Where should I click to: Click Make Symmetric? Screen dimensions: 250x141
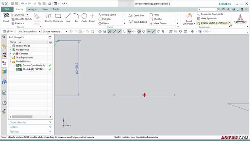207,18
